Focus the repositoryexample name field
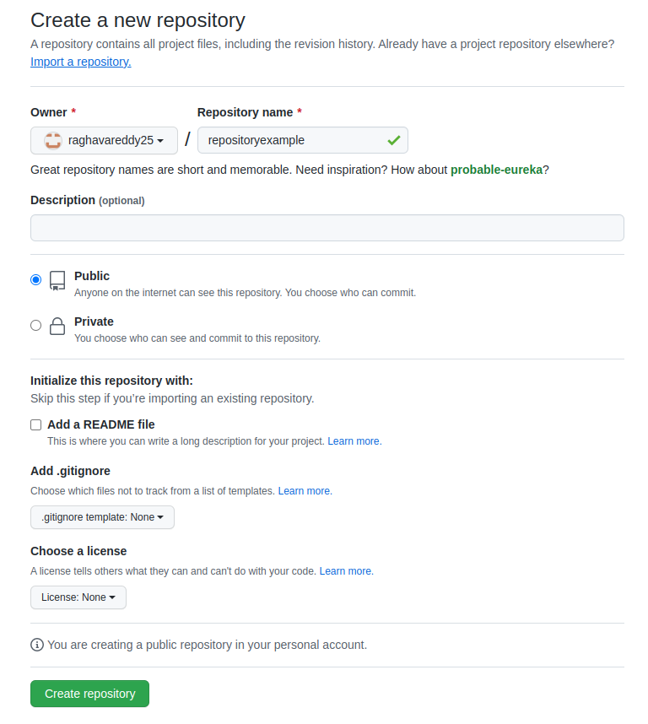The image size is (648, 724). [295, 140]
